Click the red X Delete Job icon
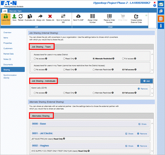The height and width of the screenshot is (155, 165). pos(50,16)
